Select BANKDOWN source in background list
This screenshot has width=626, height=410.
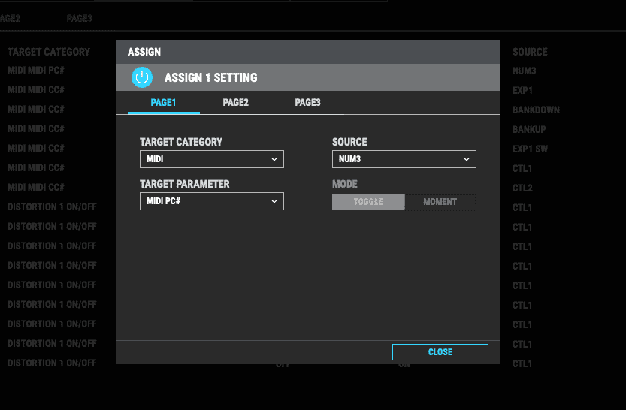(x=536, y=110)
